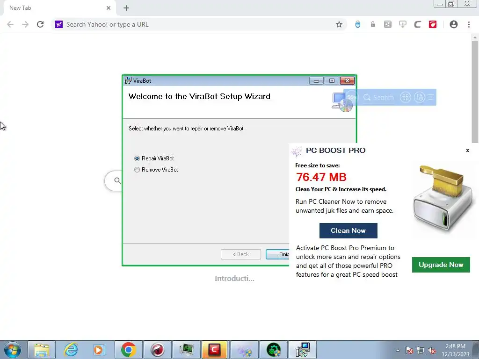Viewport: 479px width, 359px height.
Task: Open File Explorer from the taskbar
Action: [42, 350]
